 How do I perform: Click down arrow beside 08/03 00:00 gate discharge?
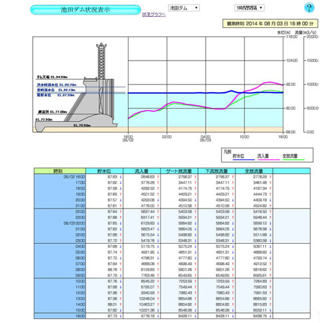click(x=195, y=223)
